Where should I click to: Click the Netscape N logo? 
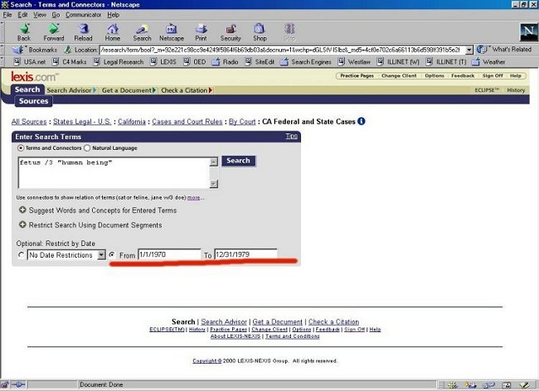coord(529,32)
